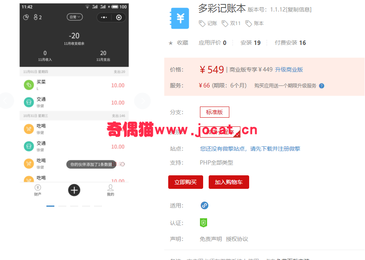Select the second carousel indicator dash
This screenshot has height=260, width=365.
62,206
